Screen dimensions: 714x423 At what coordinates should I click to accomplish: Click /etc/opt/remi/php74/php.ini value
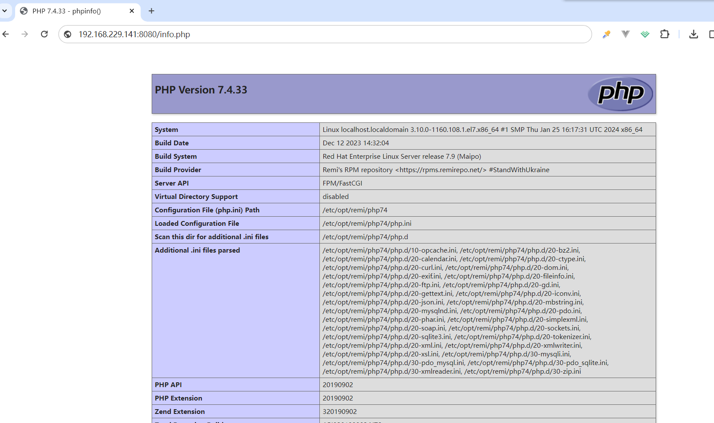[367, 224]
